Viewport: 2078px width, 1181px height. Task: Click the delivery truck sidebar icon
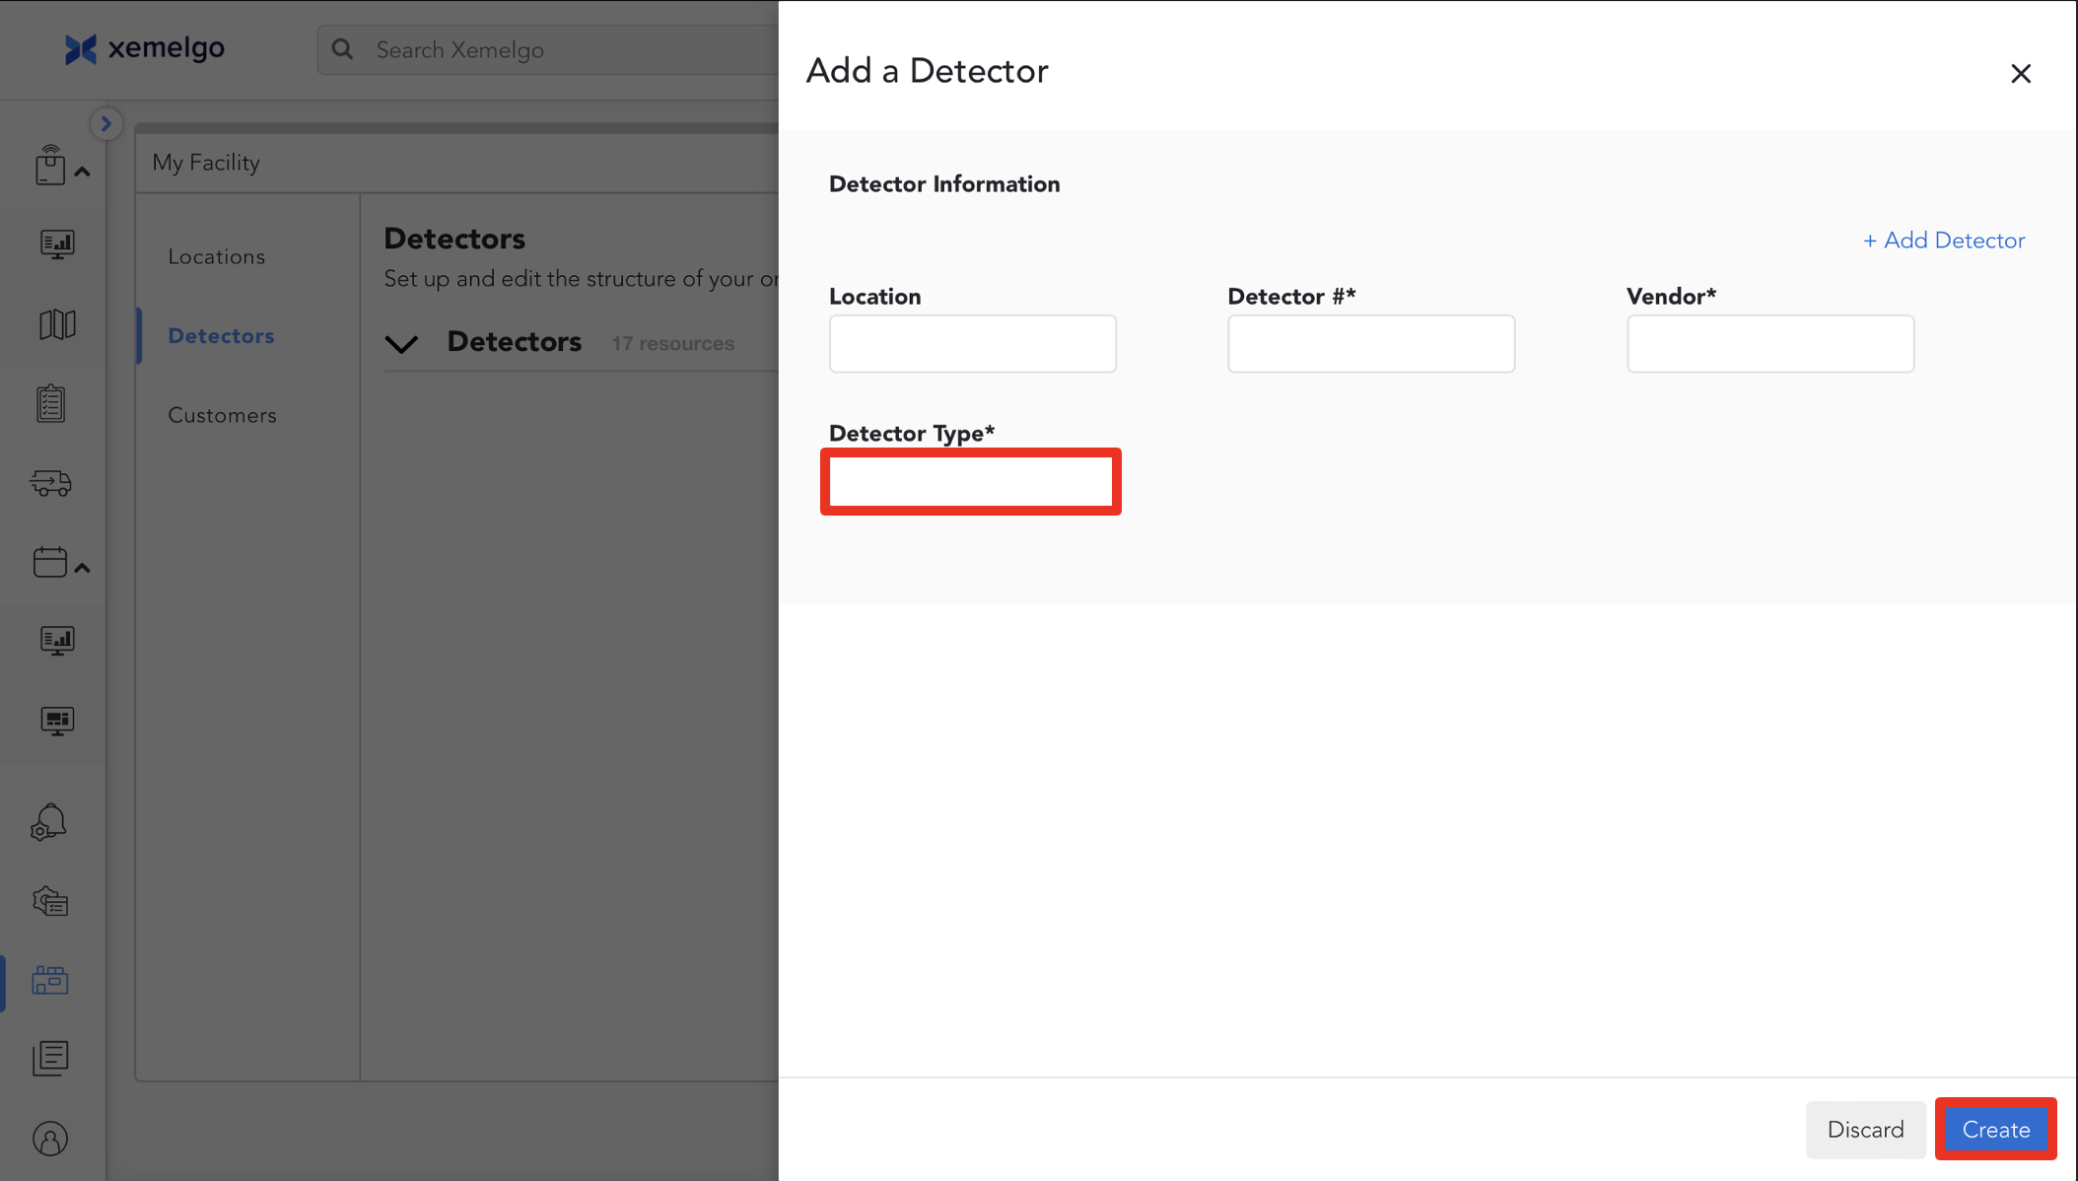tap(51, 483)
